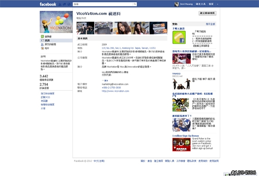Open the find friends link in top bar
The image size is (259, 176).
tap(201, 4)
